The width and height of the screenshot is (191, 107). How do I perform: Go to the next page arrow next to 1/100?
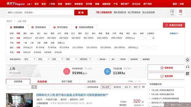(139, 81)
